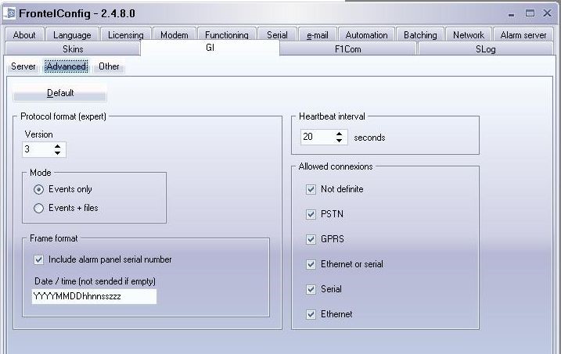Click the Default button

click(59, 93)
